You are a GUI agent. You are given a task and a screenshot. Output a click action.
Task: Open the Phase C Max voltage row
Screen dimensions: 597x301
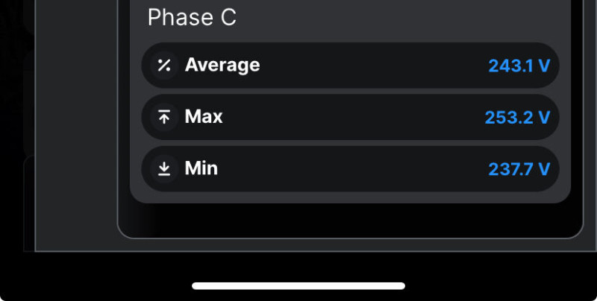click(x=350, y=117)
